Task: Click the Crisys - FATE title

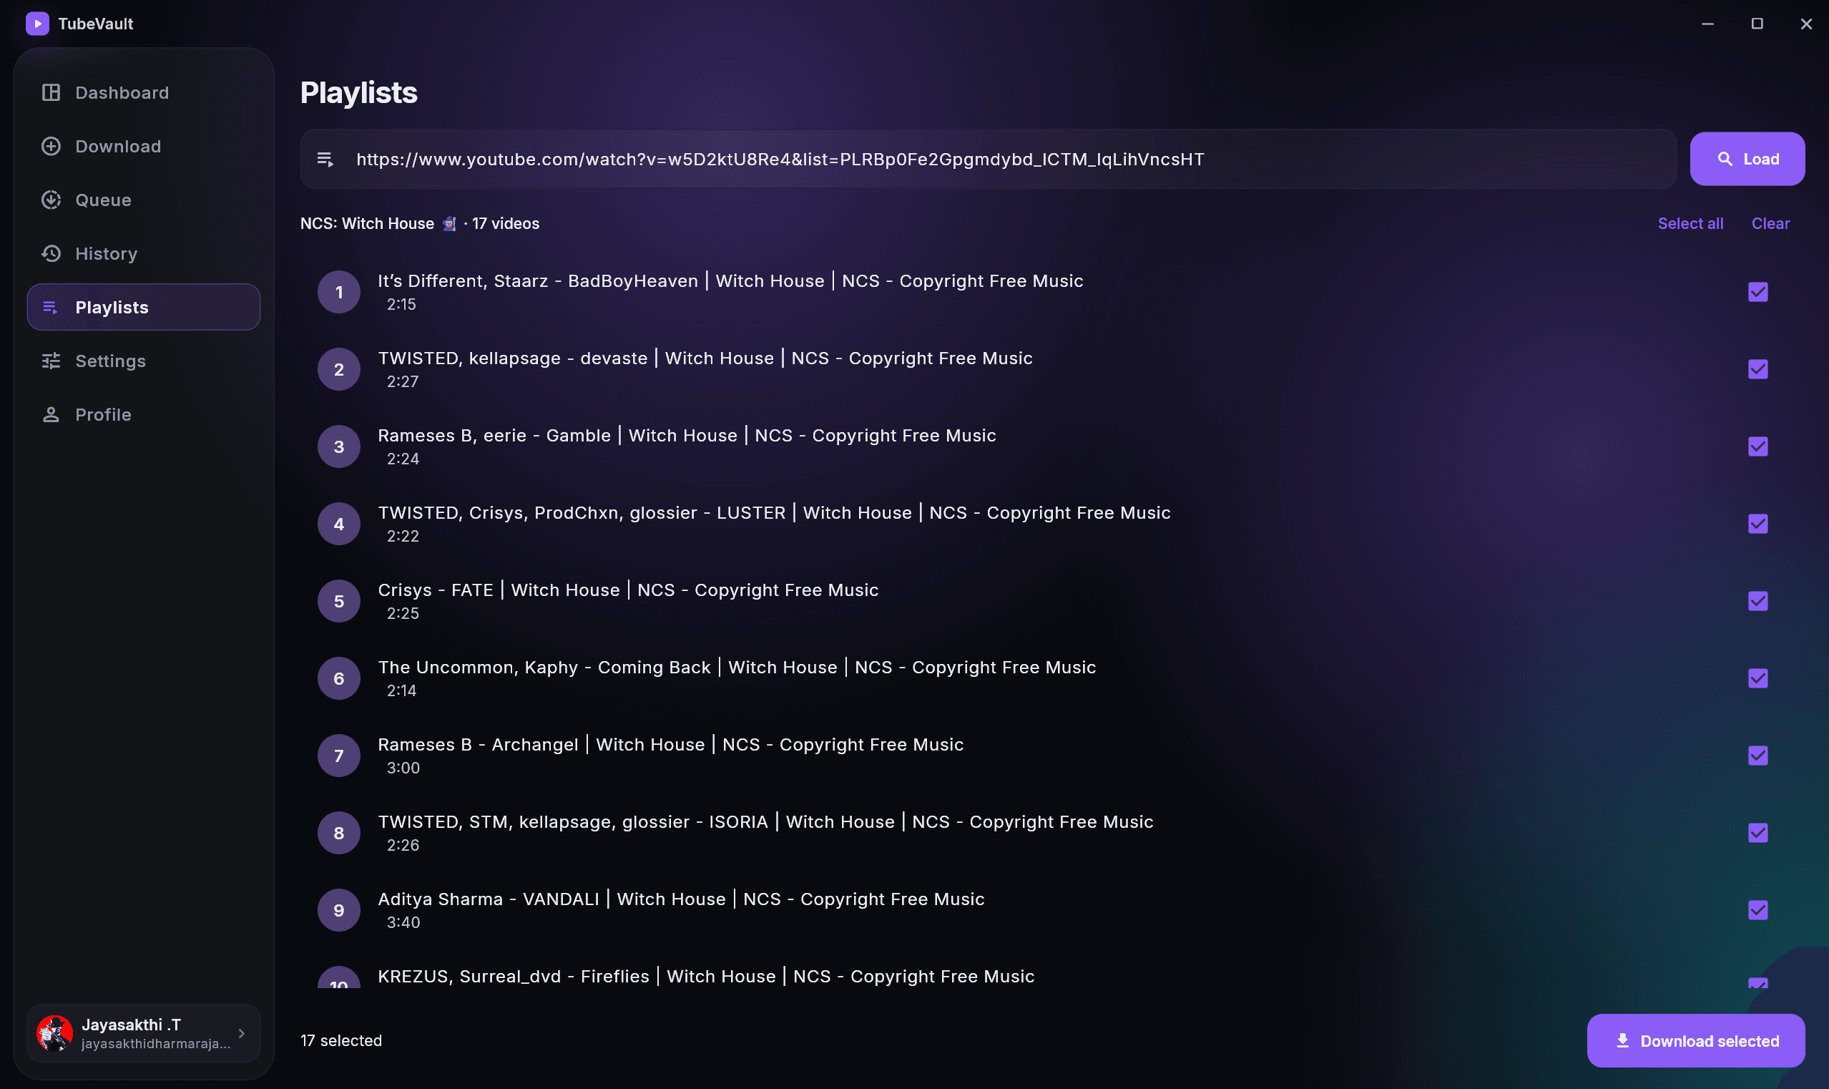Action: 628,590
